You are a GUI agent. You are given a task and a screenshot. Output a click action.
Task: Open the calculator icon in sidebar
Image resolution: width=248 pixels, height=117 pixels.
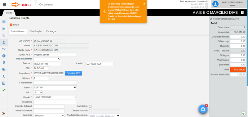click(x=4, y=29)
